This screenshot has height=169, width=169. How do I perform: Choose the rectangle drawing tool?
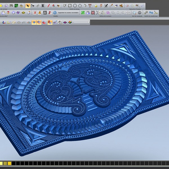70,5
